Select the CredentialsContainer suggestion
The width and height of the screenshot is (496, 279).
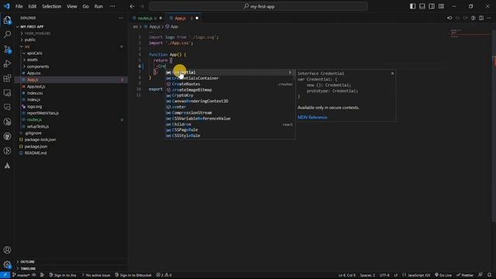pos(230,78)
